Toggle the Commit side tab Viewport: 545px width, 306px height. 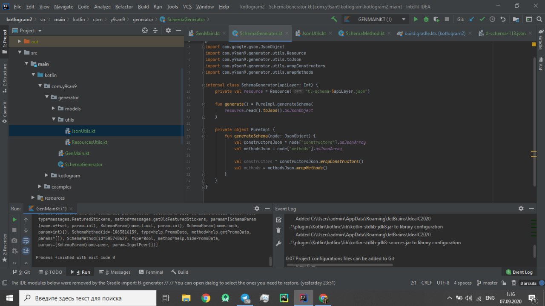pos(4,112)
